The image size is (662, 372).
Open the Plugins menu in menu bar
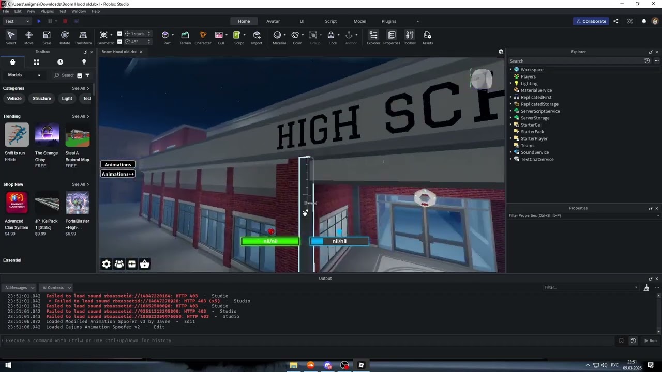(x=47, y=11)
